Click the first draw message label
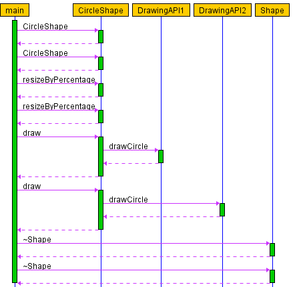This screenshot has width=297, height=287. 32,133
